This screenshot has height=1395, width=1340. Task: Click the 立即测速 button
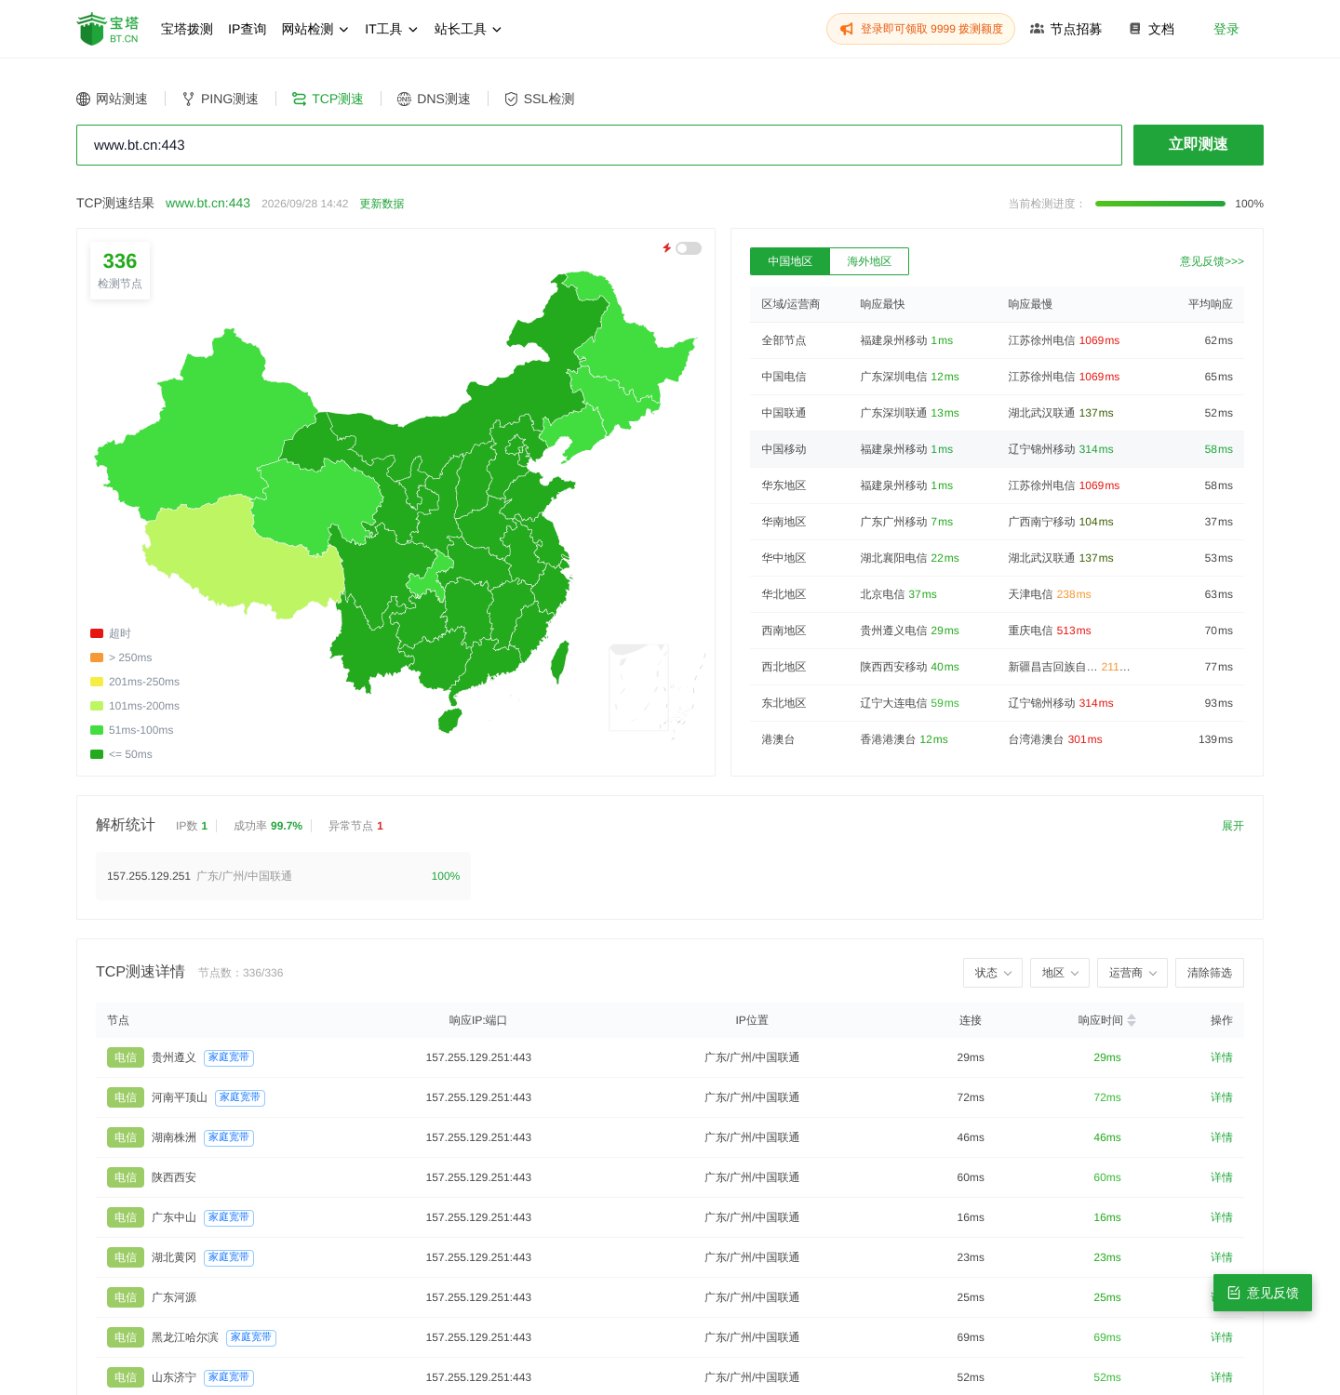(1199, 145)
